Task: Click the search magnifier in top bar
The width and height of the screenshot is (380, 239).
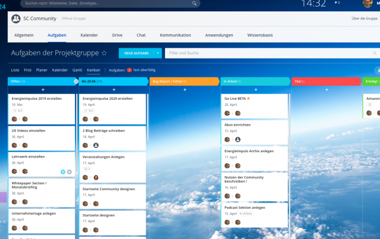Action: coord(194,3)
